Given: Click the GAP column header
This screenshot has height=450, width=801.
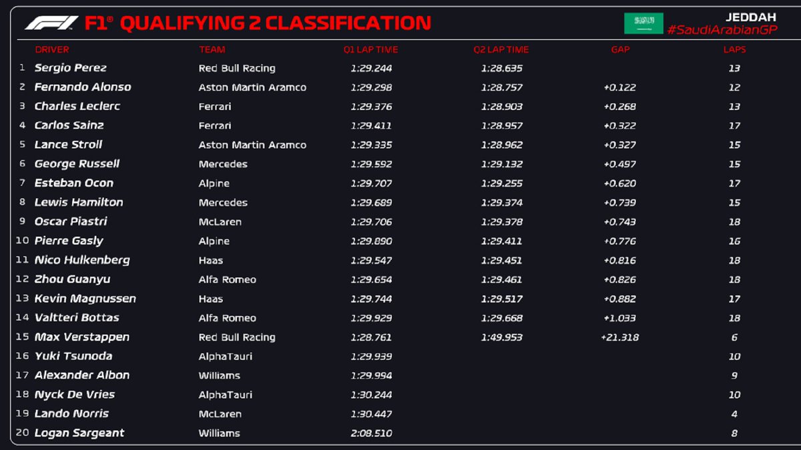Looking at the screenshot, I should [620, 49].
